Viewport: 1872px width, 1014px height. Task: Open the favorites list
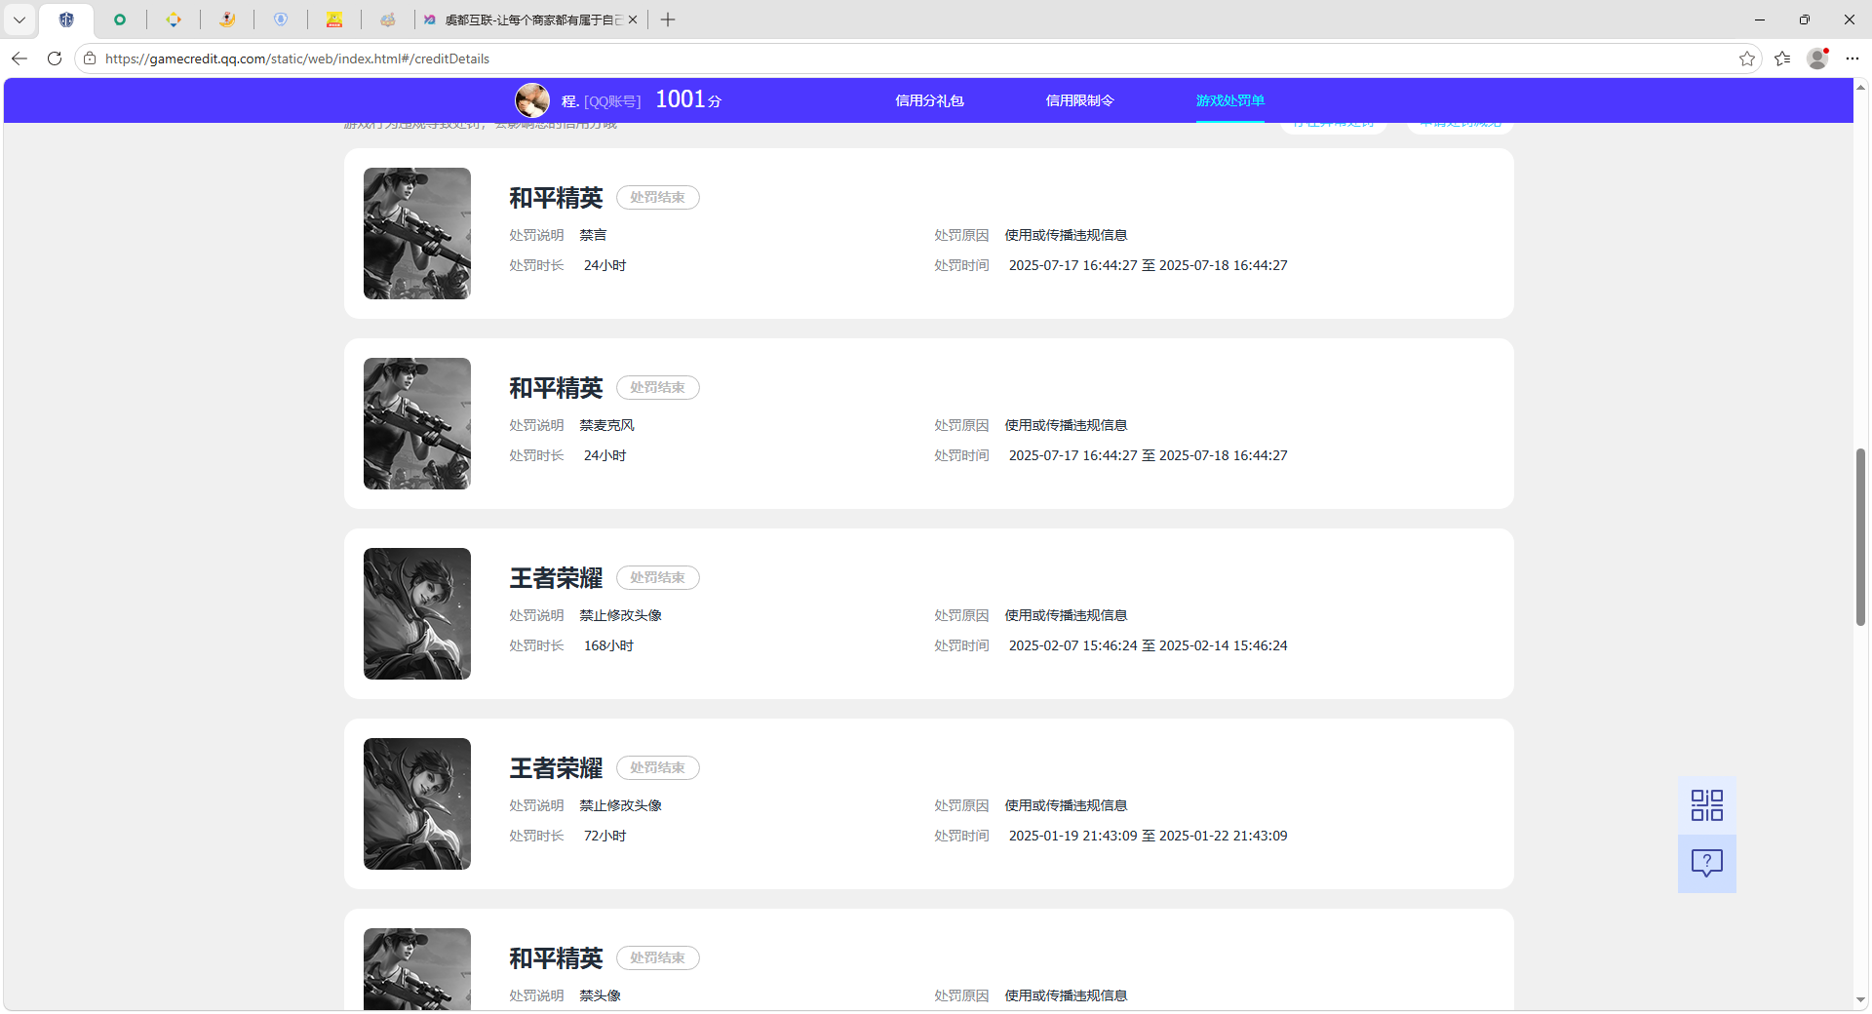coord(1782,58)
